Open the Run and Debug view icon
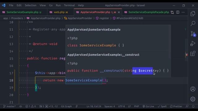The image size is (198, 111). point(193,43)
